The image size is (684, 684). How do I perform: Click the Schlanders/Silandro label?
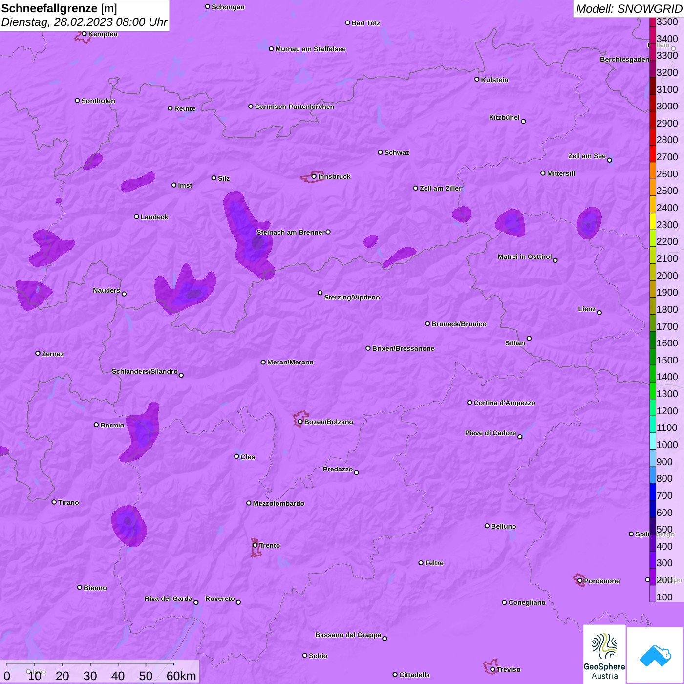click(145, 371)
